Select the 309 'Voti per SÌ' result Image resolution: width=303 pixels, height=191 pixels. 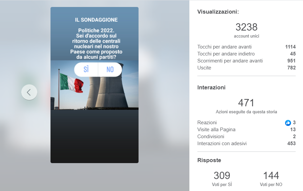(222, 175)
